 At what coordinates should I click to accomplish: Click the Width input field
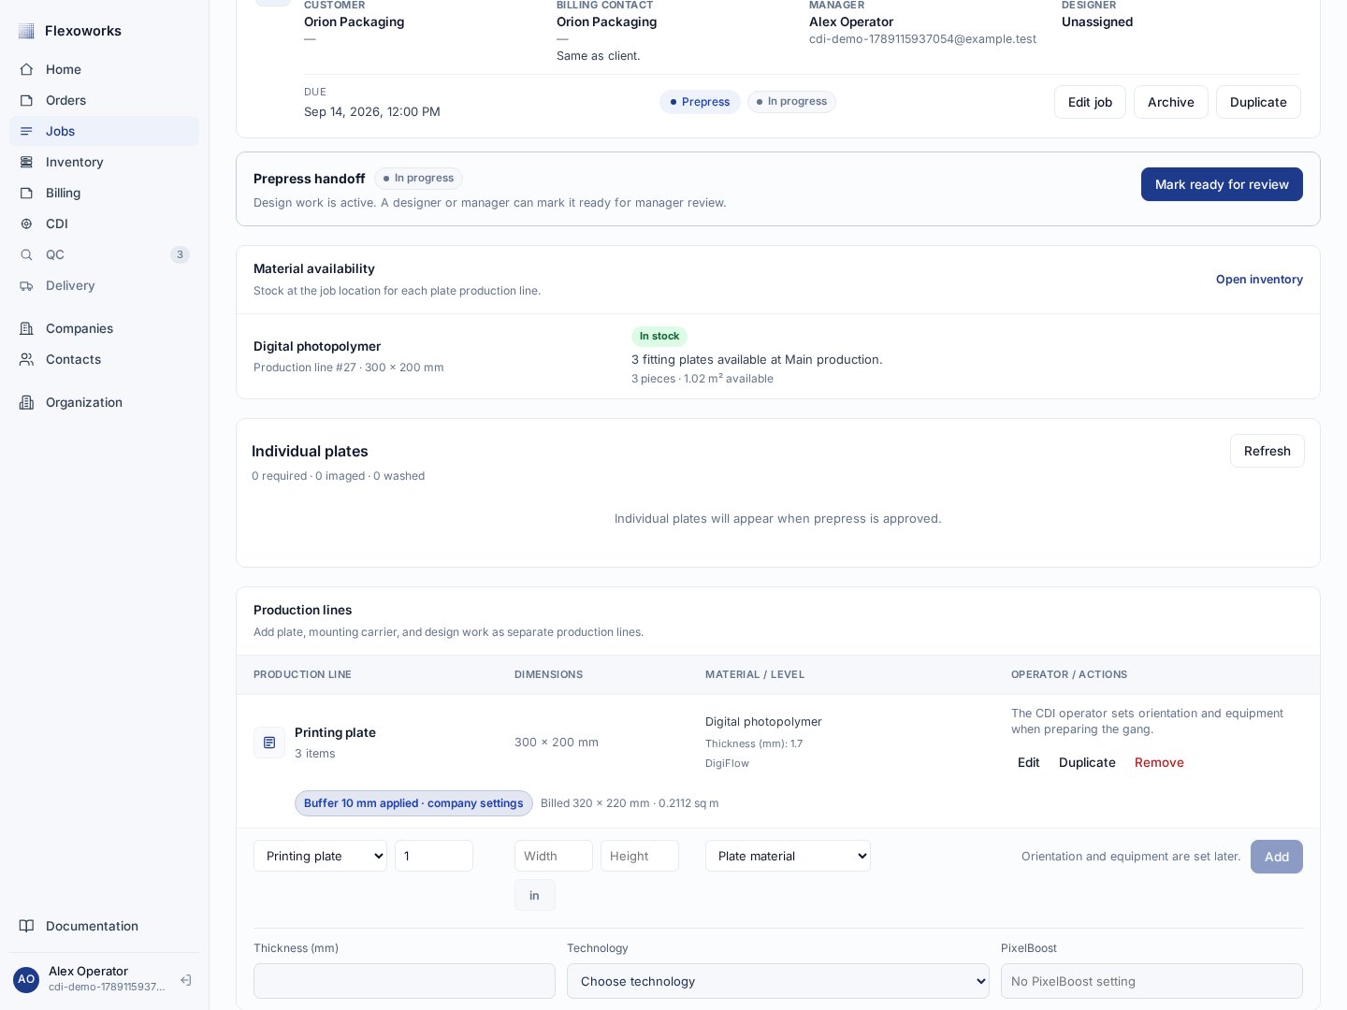tap(554, 856)
